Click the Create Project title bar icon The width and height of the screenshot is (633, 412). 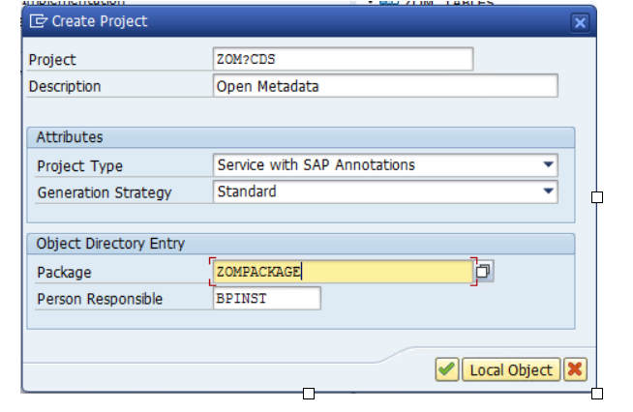click(x=40, y=20)
